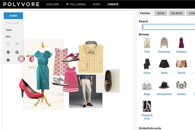Open the People & Print image
The width and height of the screenshot is (195, 130).
(147, 106)
